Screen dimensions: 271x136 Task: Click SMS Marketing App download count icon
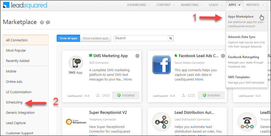coord(98,95)
